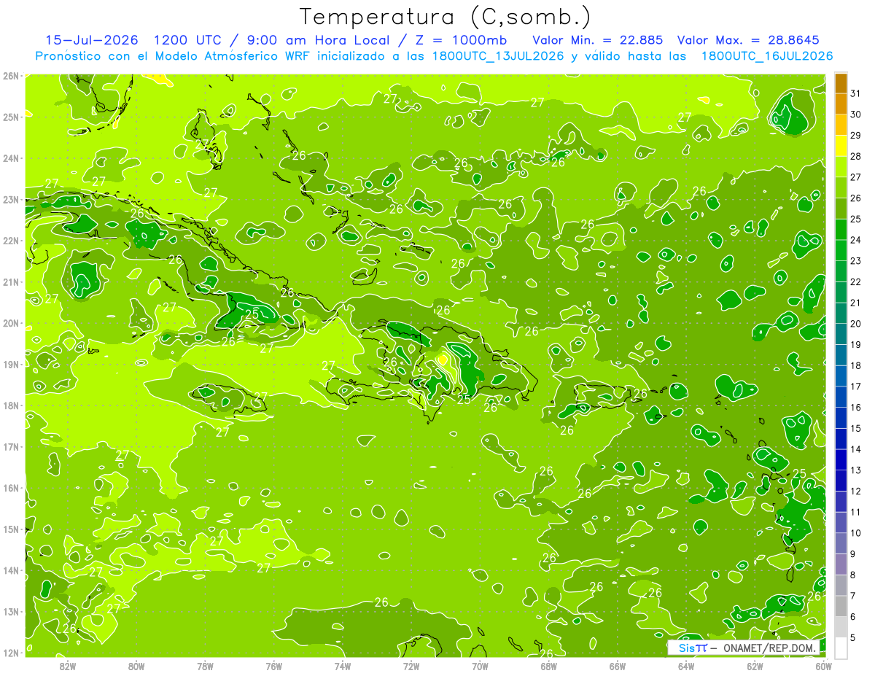Click the 70W longitude axis label
The height and width of the screenshot is (676, 875).
480,666
